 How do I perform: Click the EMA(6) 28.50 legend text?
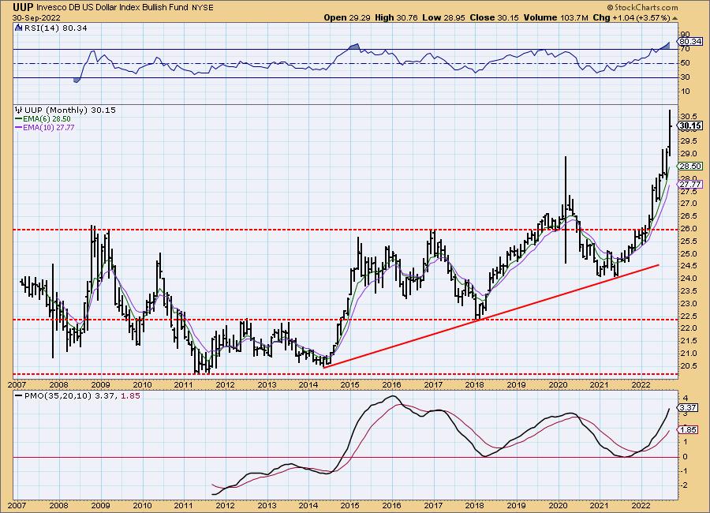[47, 118]
